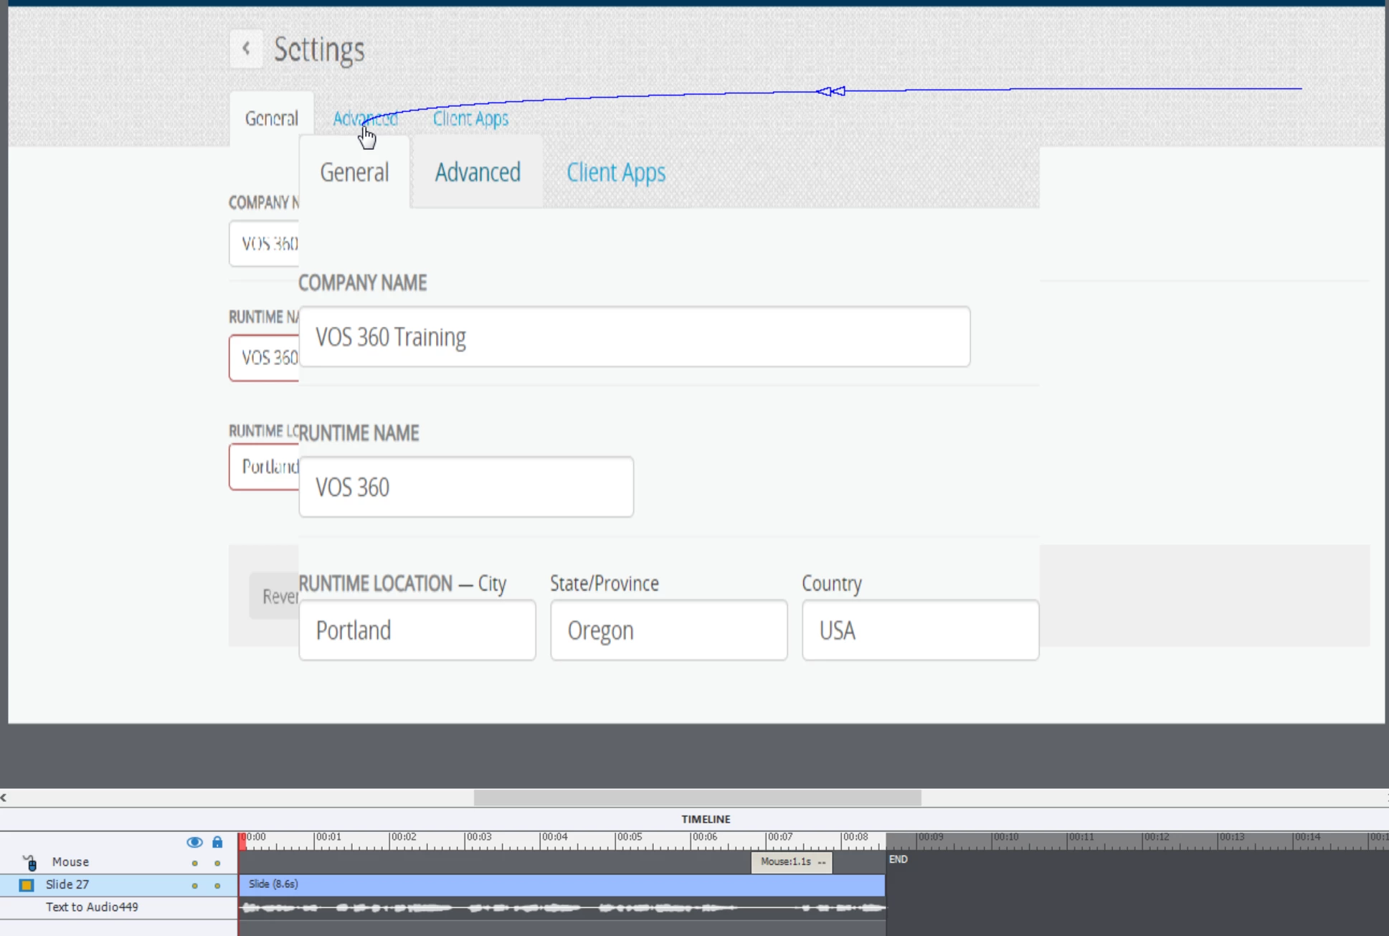Toggle the visibility dot on the Slide 27 layer

tap(194, 886)
